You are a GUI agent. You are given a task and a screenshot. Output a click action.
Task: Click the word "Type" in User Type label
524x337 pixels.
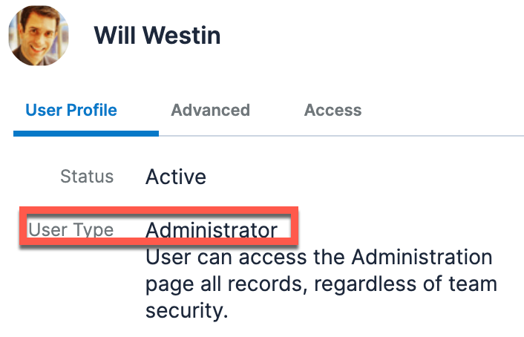[94, 230]
